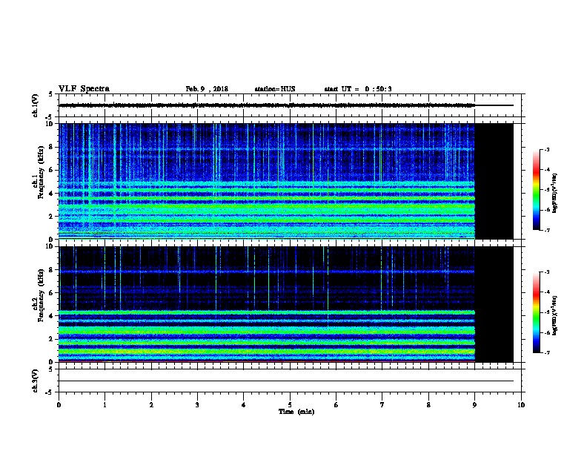This screenshot has width=587, height=454.
Task: Click time axis tick label "10"
Action: [521, 404]
